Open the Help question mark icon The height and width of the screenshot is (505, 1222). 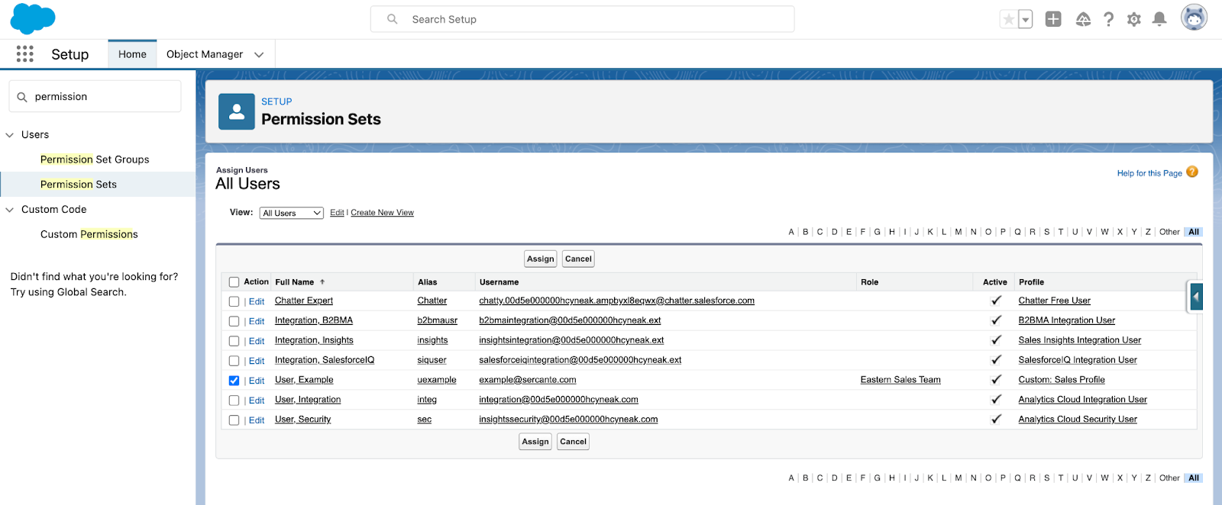click(x=1108, y=20)
